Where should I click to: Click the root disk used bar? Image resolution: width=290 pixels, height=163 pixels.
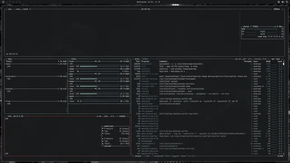click(100, 67)
